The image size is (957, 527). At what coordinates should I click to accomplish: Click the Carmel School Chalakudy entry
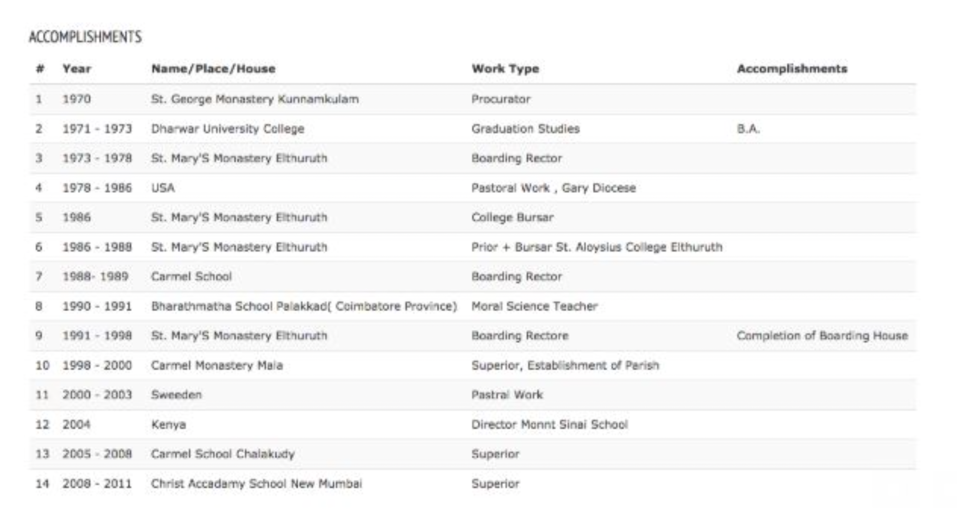pos(223,454)
